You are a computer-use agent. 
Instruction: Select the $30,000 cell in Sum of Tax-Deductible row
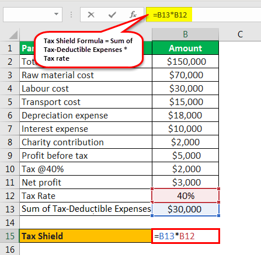pos(185,209)
